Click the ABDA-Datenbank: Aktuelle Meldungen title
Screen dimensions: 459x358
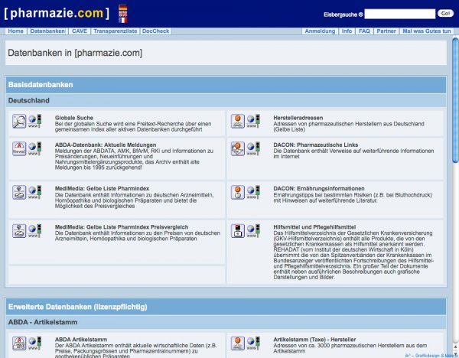(106, 145)
